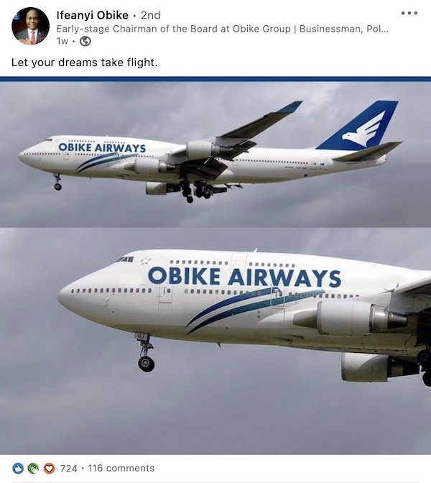View the 116 comments on this post
Viewport: 431px width, 483px height.
pyautogui.click(x=121, y=468)
